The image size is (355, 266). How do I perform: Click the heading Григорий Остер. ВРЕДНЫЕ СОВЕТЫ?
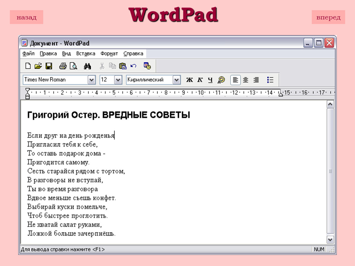click(109, 115)
